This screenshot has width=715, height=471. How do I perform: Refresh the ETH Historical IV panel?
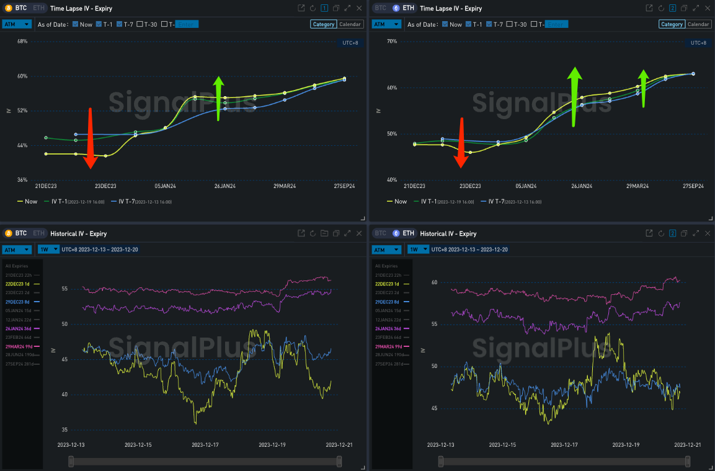coord(660,233)
